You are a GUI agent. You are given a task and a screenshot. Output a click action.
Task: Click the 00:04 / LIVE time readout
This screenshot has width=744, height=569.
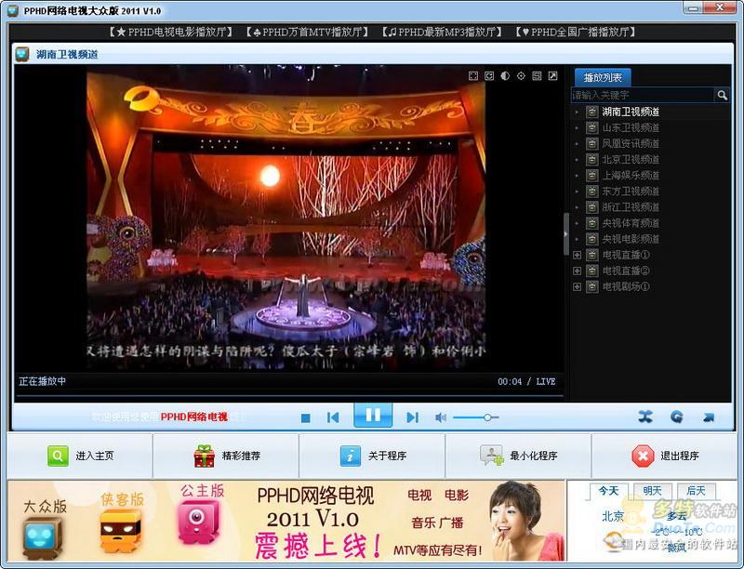(526, 382)
